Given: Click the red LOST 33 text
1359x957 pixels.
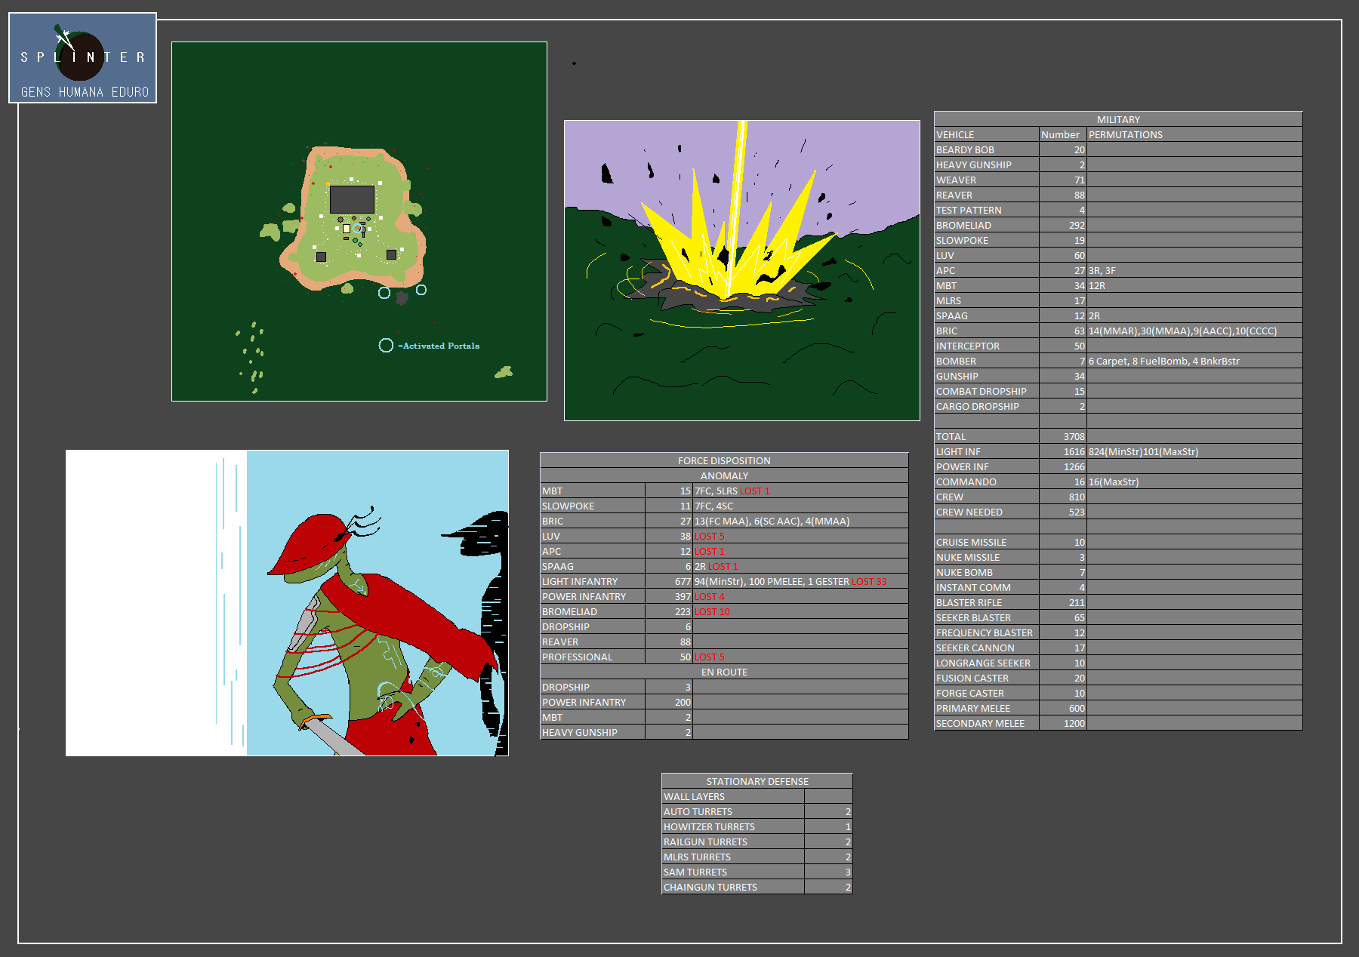Looking at the screenshot, I should tap(869, 581).
